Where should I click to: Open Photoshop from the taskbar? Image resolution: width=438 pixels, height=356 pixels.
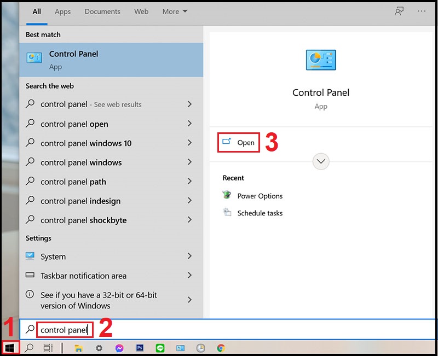pos(140,348)
